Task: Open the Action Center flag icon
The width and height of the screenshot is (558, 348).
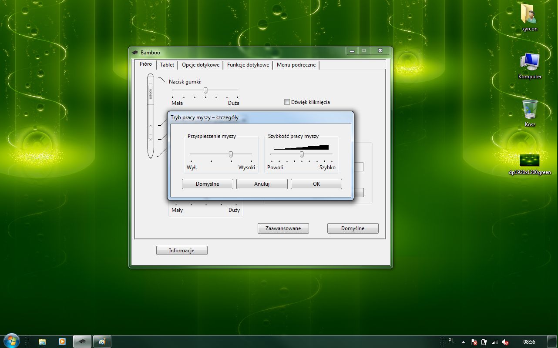Action: coord(474,342)
